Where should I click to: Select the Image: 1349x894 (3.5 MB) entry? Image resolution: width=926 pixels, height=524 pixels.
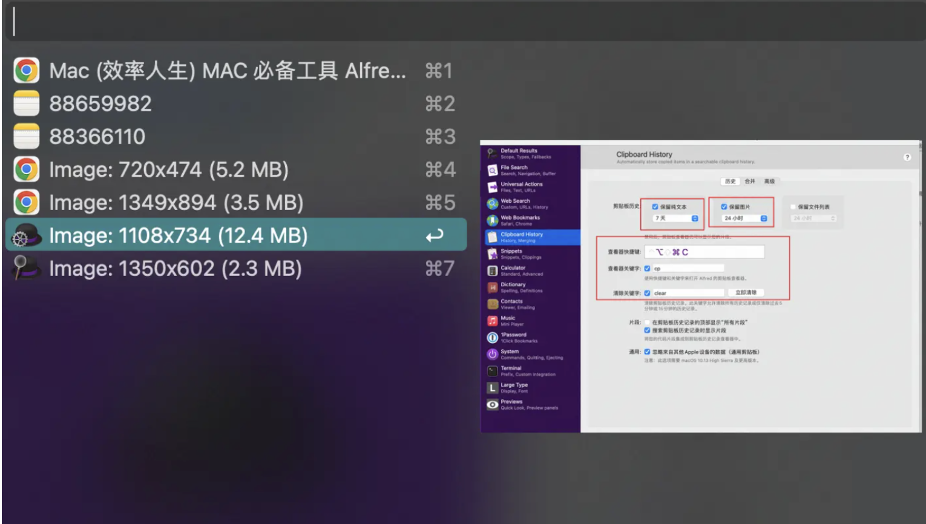[236, 203]
